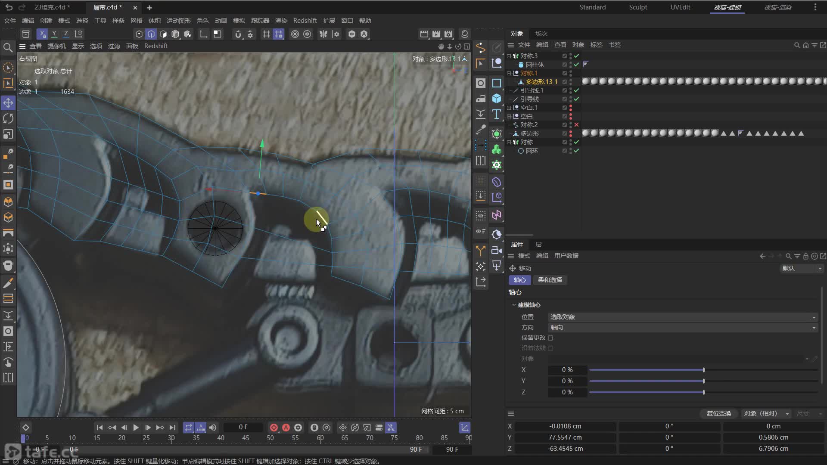Toggle the enable checkmark of 圆柱体
Image resolution: width=827 pixels, height=465 pixels.
(x=576, y=65)
